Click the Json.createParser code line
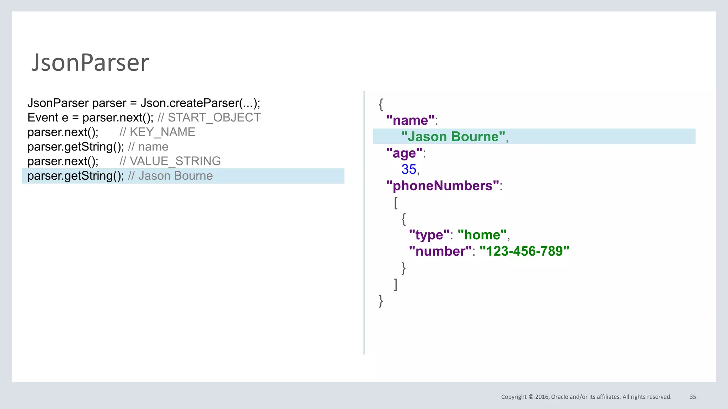Image resolution: width=728 pixels, height=409 pixels. 144,103
